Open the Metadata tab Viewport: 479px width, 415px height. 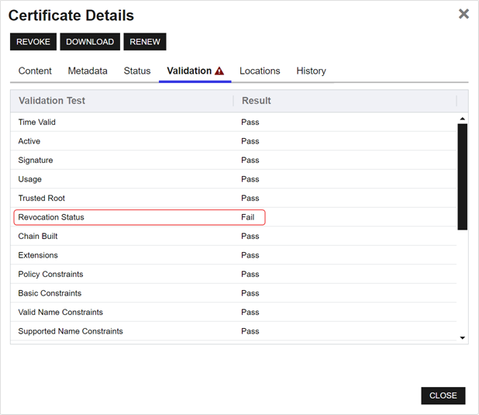coord(88,71)
